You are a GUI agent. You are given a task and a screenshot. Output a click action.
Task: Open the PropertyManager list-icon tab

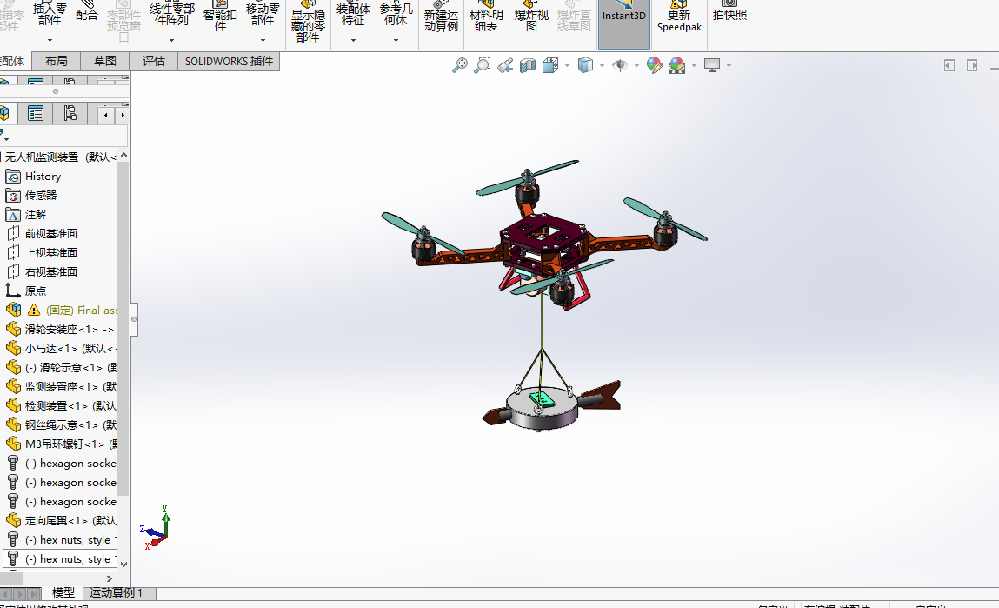[x=36, y=114]
